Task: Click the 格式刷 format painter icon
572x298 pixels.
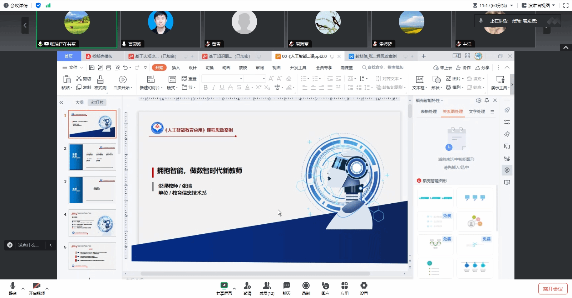Action: tap(100, 83)
